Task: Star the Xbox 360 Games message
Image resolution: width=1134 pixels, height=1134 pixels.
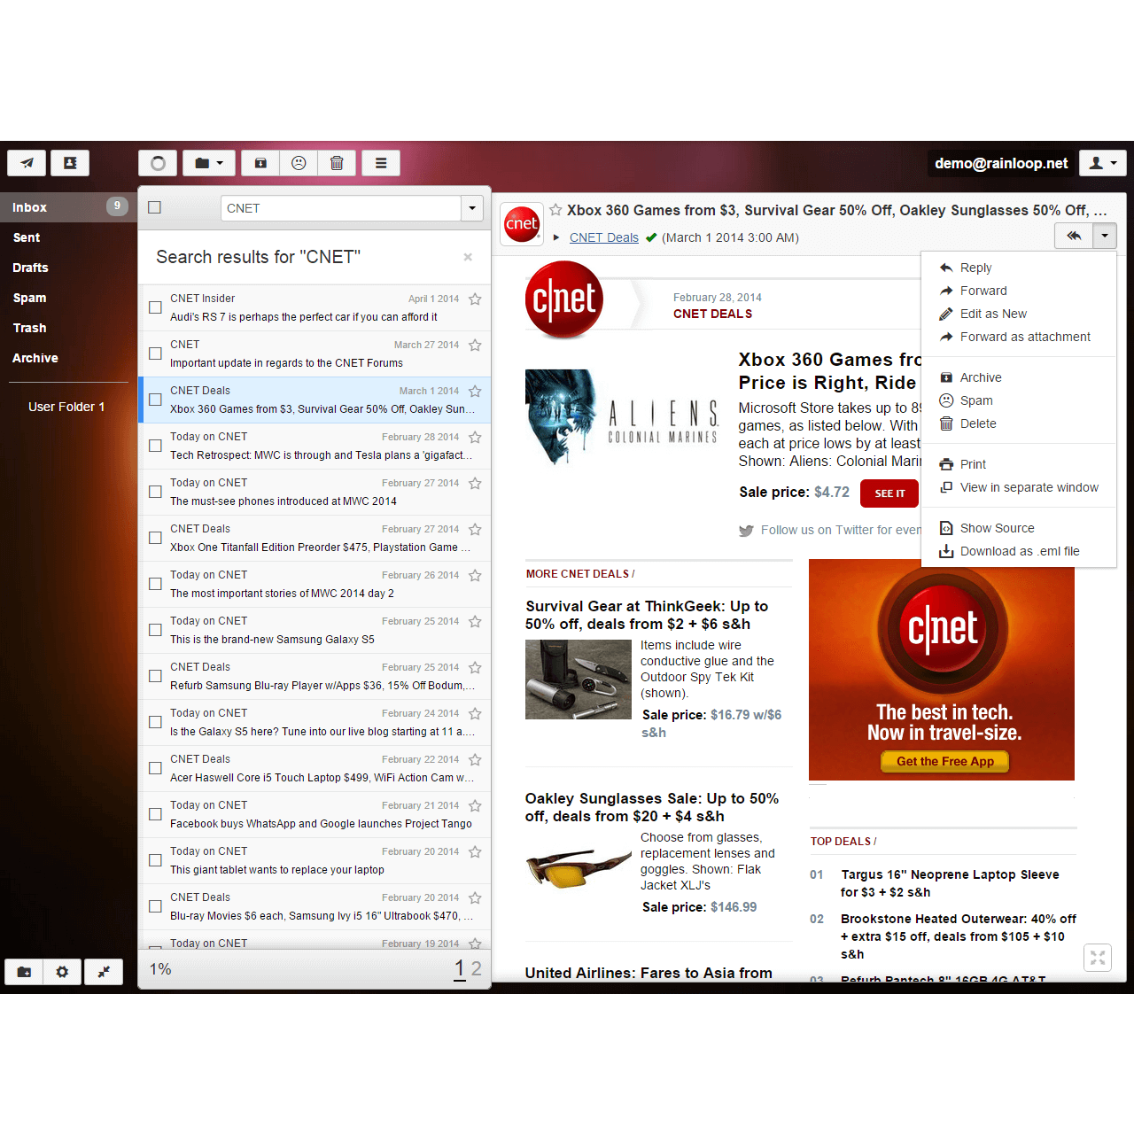Action: tap(475, 392)
